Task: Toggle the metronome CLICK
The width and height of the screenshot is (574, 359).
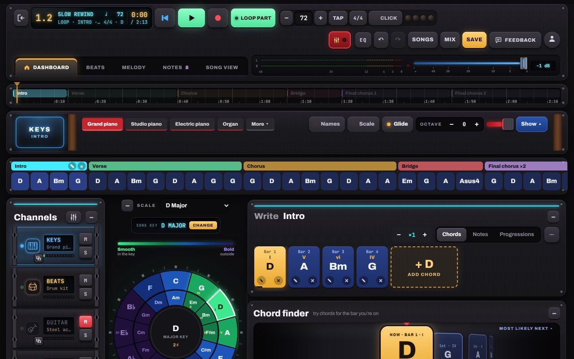Action: tap(384, 18)
